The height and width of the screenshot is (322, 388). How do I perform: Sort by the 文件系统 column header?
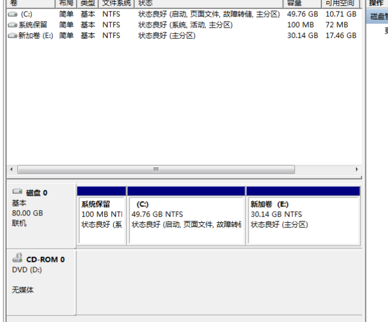116,3
